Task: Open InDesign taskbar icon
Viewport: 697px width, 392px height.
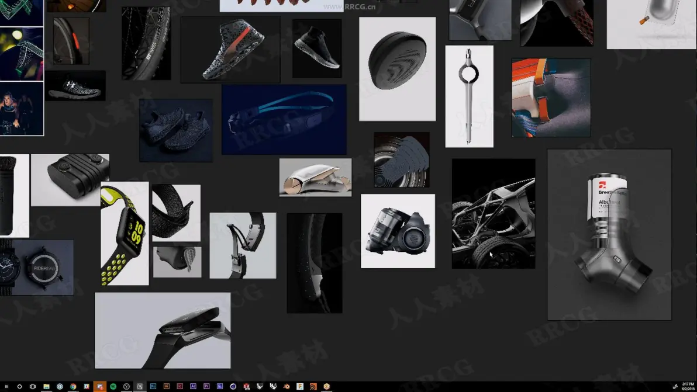Action: coord(180,386)
